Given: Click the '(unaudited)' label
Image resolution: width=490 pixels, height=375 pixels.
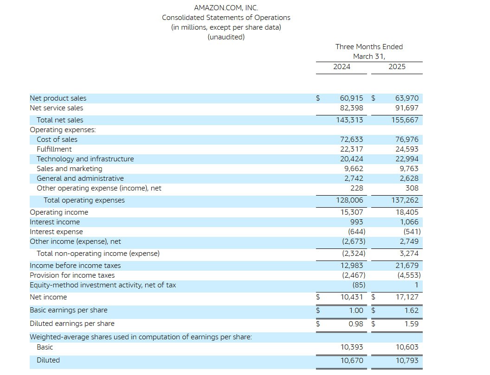Looking at the screenshot, I should (226, 37).
